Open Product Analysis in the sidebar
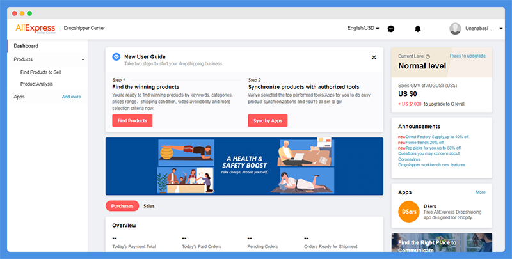The width and height of the screenshot is (512, 259). click(36, 84)
